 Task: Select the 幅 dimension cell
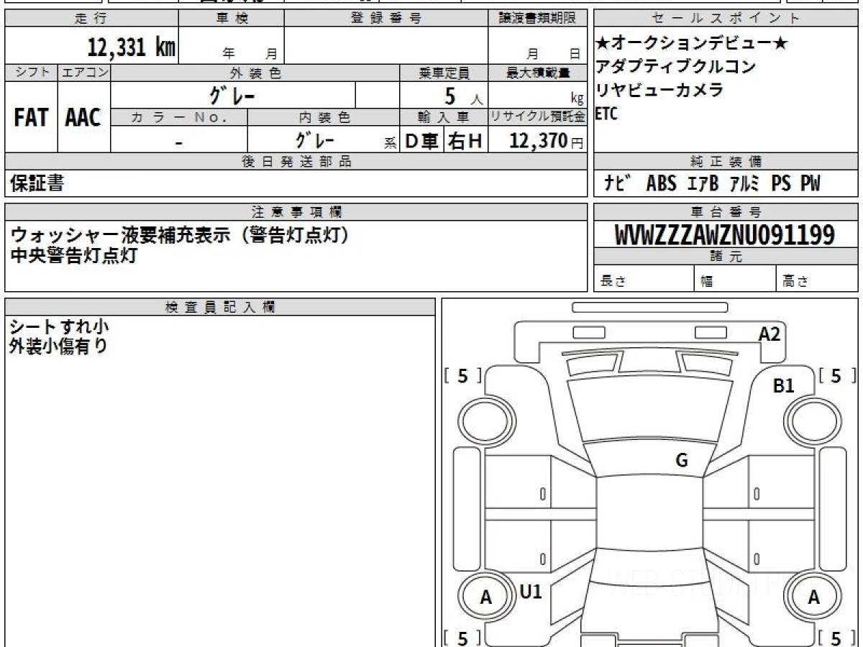pyautogui.click(x=735, y=279)
